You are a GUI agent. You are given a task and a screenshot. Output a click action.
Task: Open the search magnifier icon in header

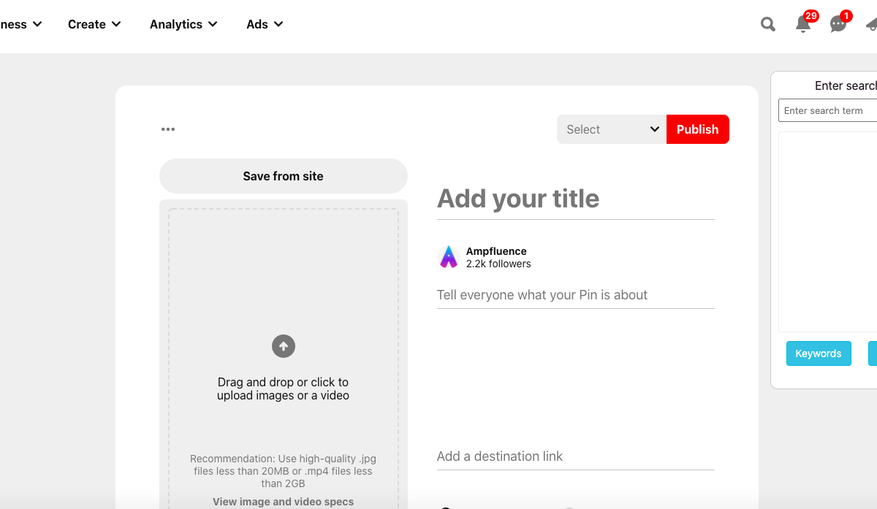767,24
